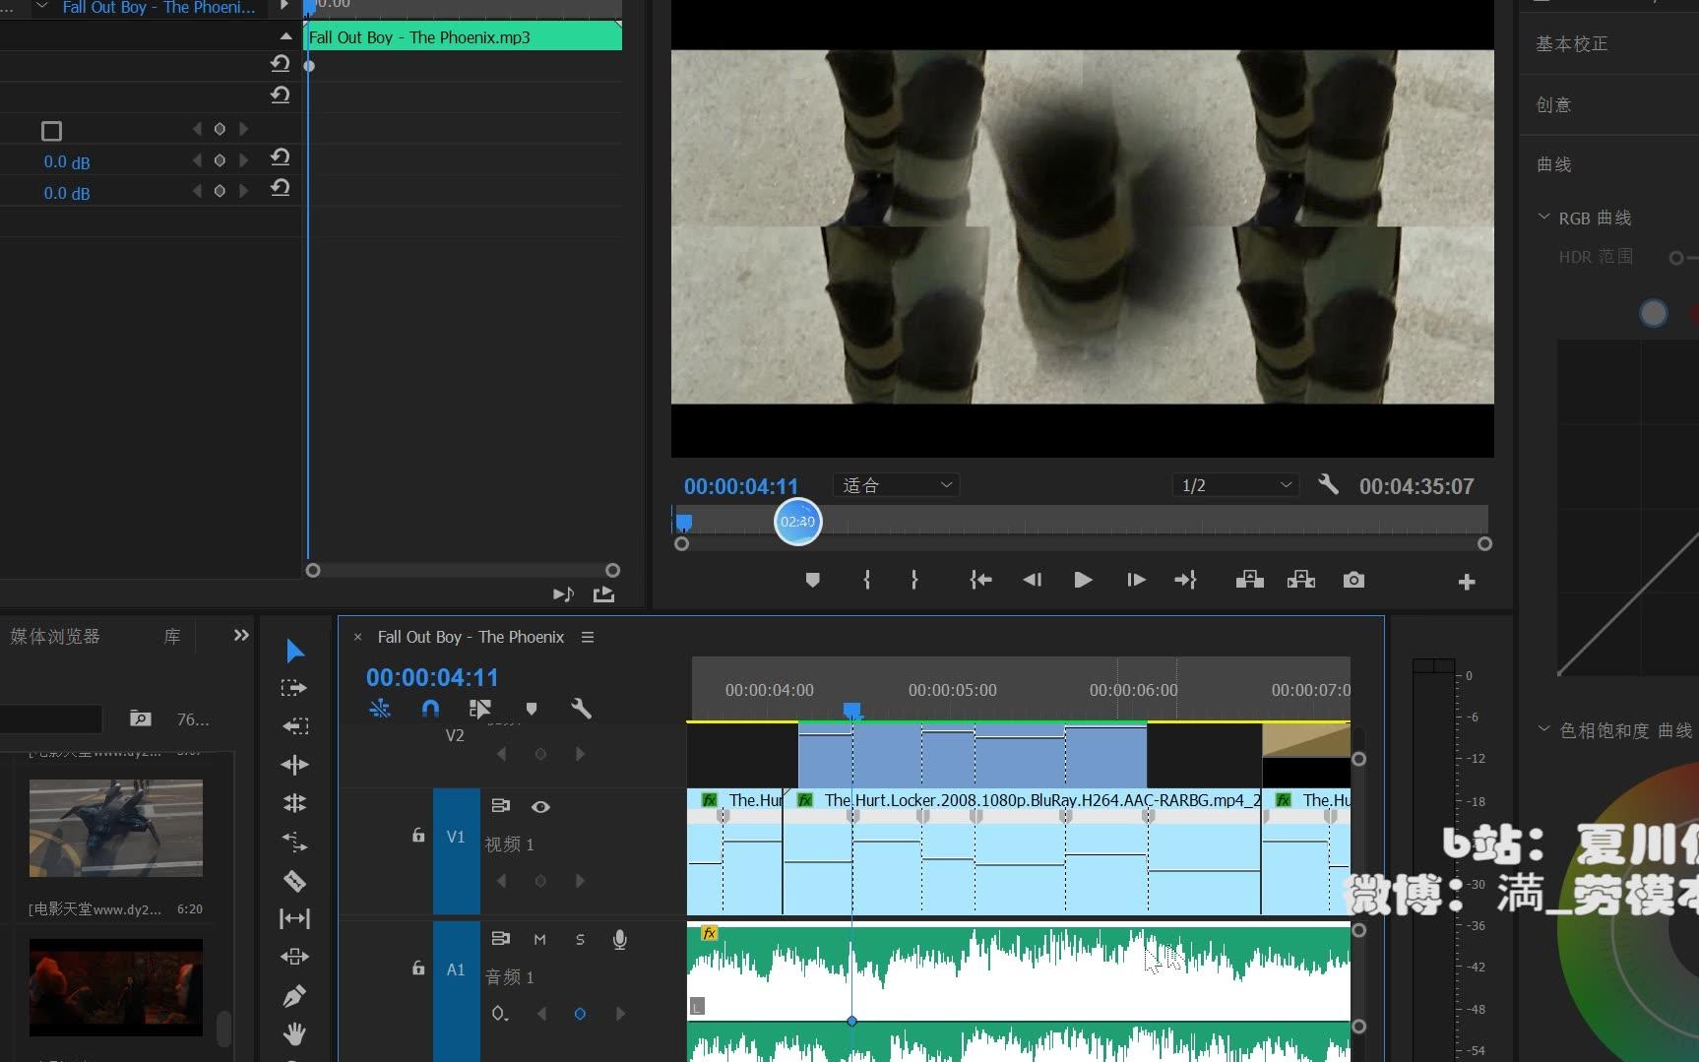Select the Selection arrow tool
This screenshot has height=1062, width=1699.
pos(294,651)
